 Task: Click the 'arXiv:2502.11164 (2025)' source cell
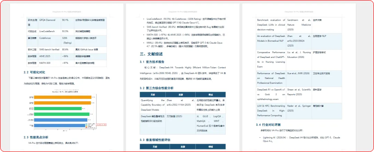180,105
